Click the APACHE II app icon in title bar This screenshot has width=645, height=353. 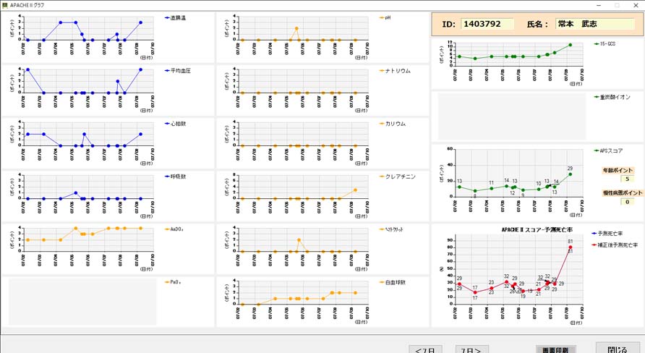click(x=4, y=5)
